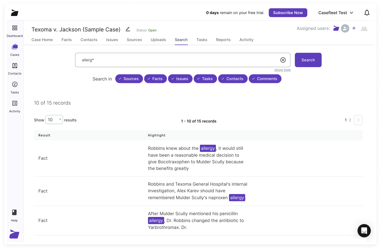
Task: Clear the search field with X icon
Action: point(283,60)
